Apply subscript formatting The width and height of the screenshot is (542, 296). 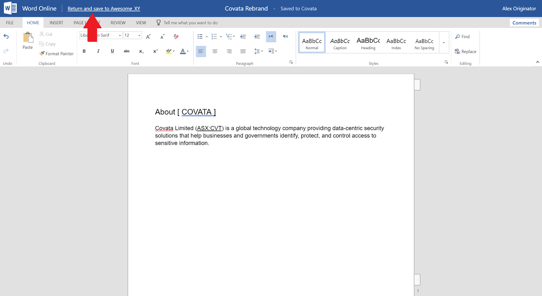point(141,51)
